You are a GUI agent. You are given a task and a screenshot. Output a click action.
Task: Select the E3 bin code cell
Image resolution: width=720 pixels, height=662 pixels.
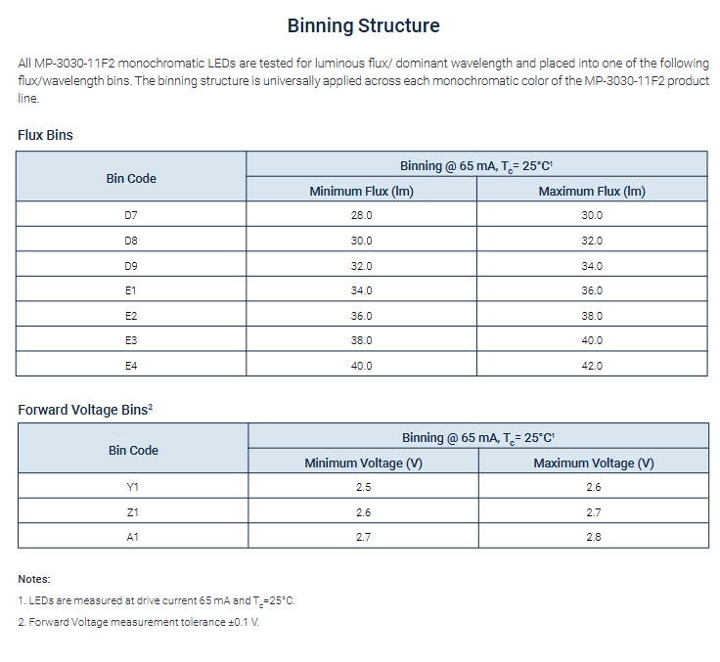coord(131,340)
